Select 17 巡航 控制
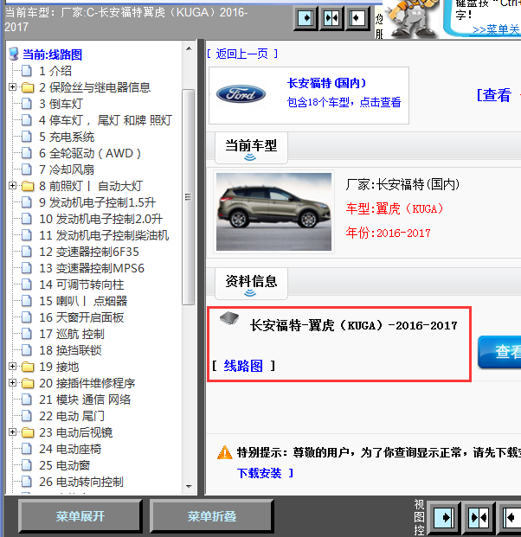Viewport: 521px width, 537px height. [71, 334]
